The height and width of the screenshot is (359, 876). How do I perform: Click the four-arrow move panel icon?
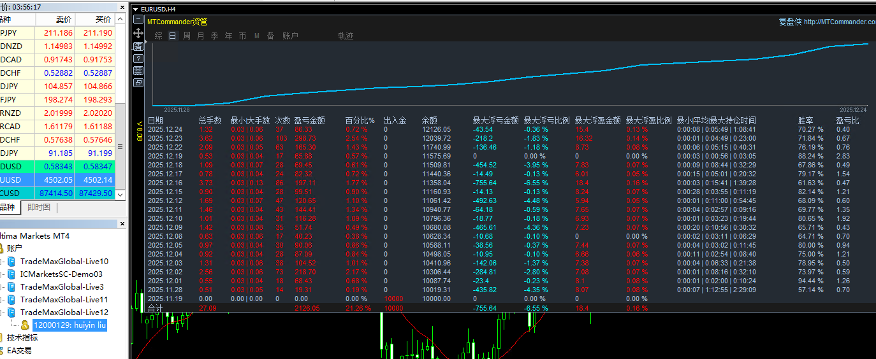[138, 32]
